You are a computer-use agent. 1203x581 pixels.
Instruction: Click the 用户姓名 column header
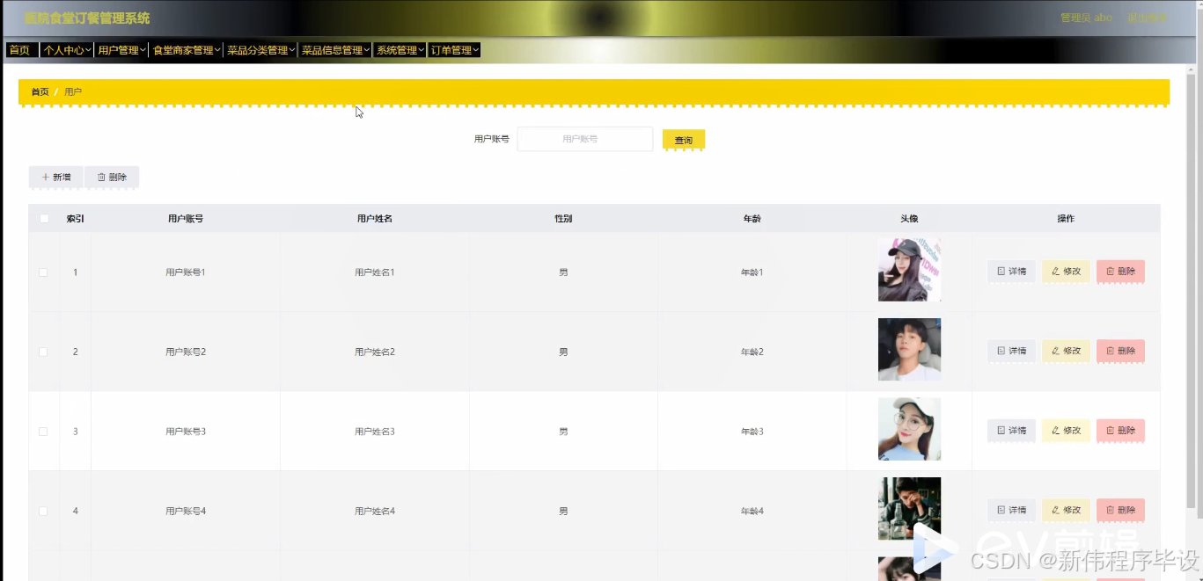click(375, 218)
